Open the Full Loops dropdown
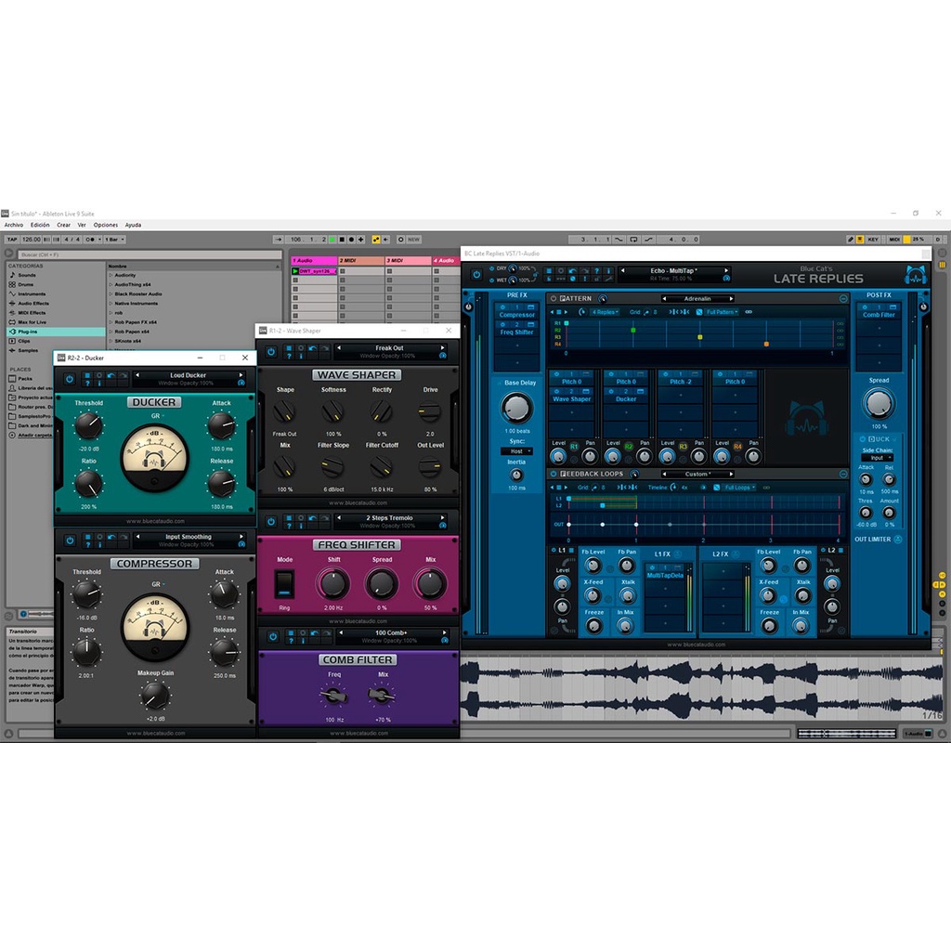Image resolution: width=951 pixels, height=951 pixels. (x=739, y=487)
